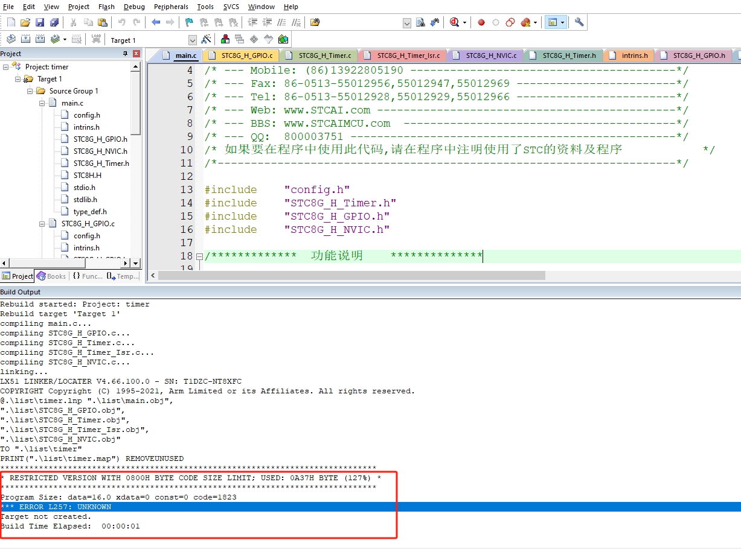Switch to the Templates panel tab
The width and height of the screenshot is (741, 549).
[123, 276]
